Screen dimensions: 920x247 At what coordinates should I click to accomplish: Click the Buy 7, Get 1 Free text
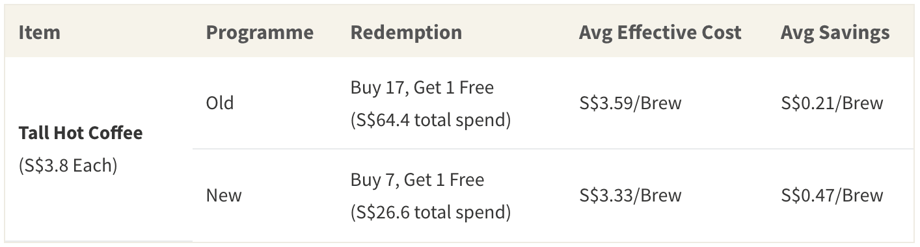pyautogui.click(x=417, y=179)
